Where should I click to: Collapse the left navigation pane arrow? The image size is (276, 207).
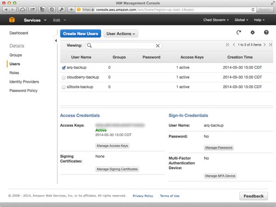point(56,41)
